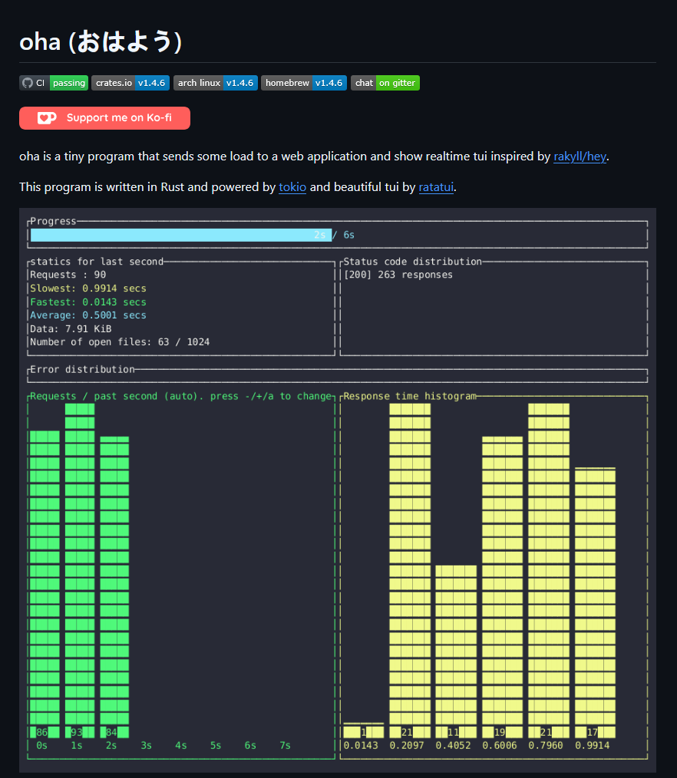Click the CI passing badge
Image resolution: width=677 pixels, height=778 pixels.
(x=54, y=83)
